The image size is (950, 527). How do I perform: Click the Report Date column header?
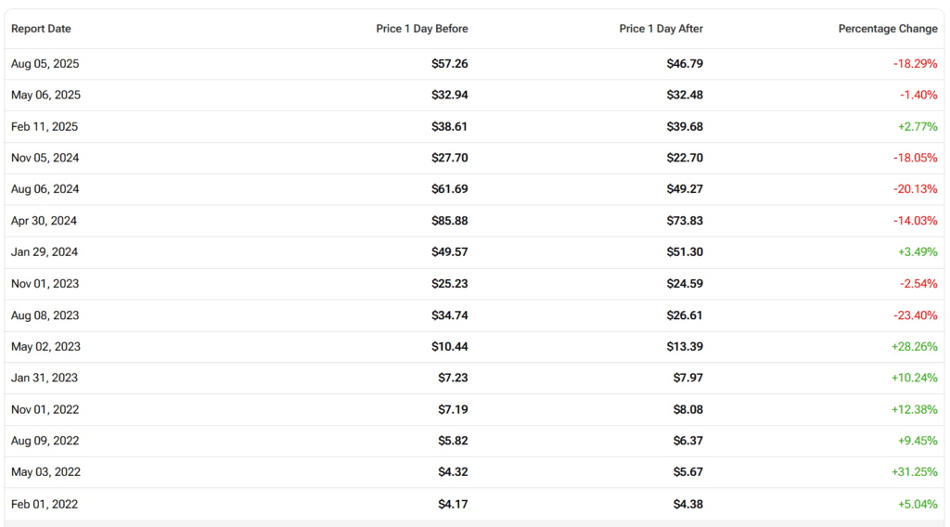pyautogui.click(x=41, y=29)
